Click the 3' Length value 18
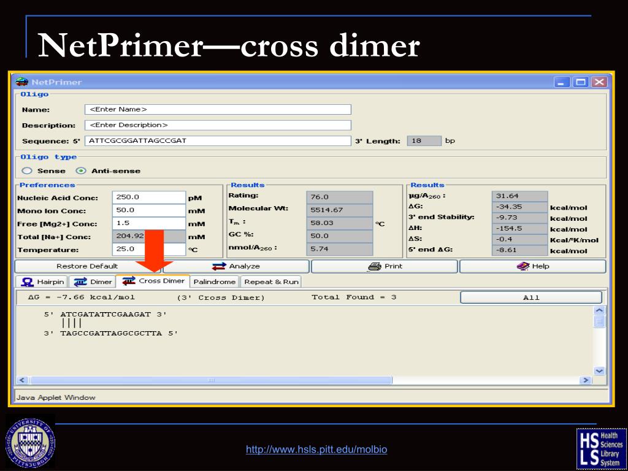This screenshot has height=471, width=628. [424, 140]
